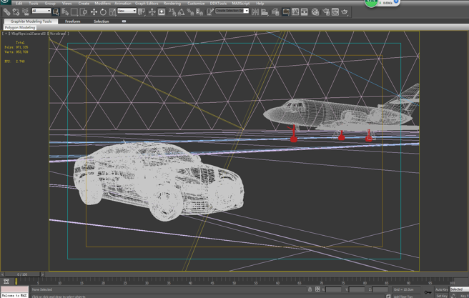
Task: Toggle Select and Manipulate mode
Action: click(x=152, y=11)
